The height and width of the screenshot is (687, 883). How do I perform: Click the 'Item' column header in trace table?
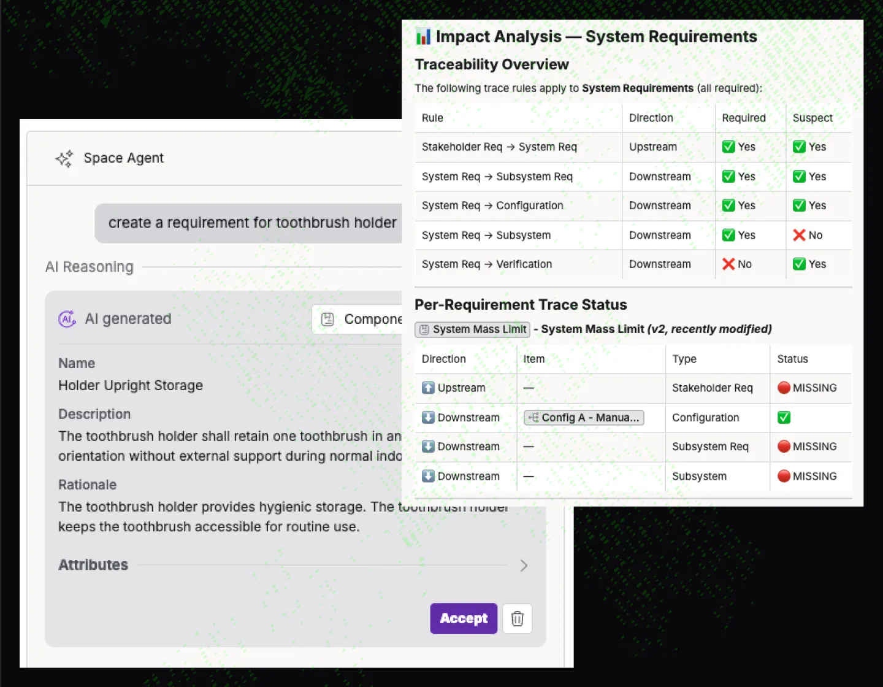pos(534,359)
